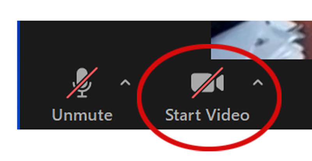Toggle mute off with Unmute button

tap(82, 94)
